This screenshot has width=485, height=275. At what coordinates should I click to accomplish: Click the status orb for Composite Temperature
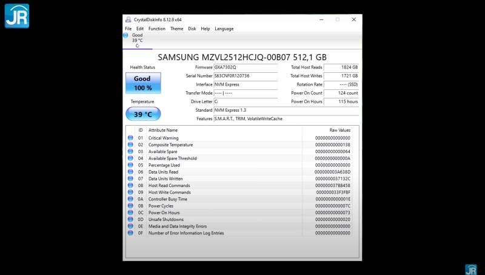pyautogui.click(x=130, y=144)
